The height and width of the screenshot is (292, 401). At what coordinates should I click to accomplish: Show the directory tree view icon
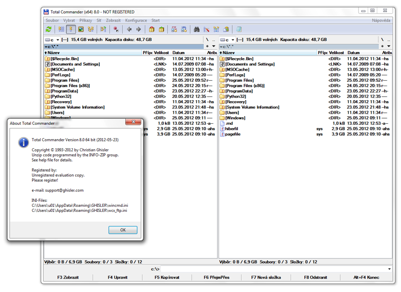point(91,30)
